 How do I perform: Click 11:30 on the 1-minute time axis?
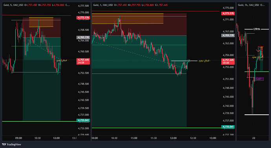click(x=154, y=138)
